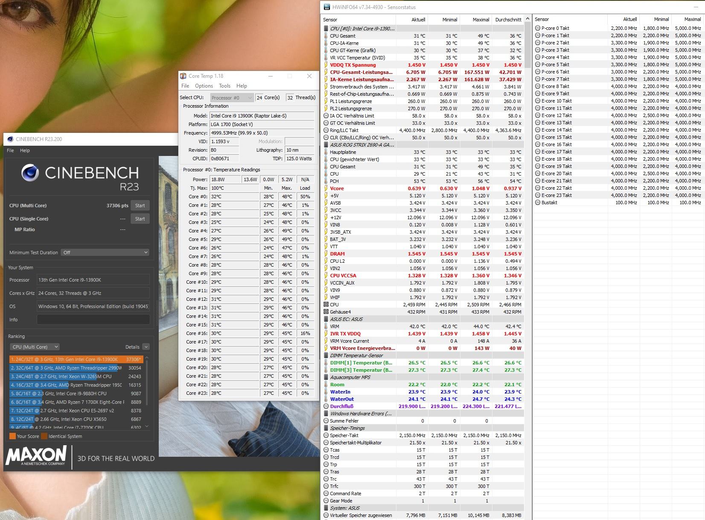Viewport: 705px width, 520px height.
Task: Click the HWiNFO64 title bar icon
Action: [326, 7]
